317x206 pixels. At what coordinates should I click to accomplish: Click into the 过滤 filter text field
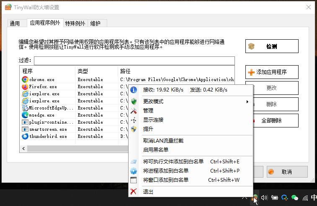pos(134,61)
